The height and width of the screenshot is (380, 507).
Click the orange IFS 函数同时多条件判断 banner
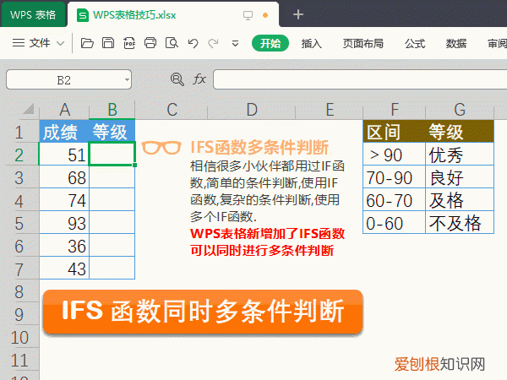click(x=203, y=312)
